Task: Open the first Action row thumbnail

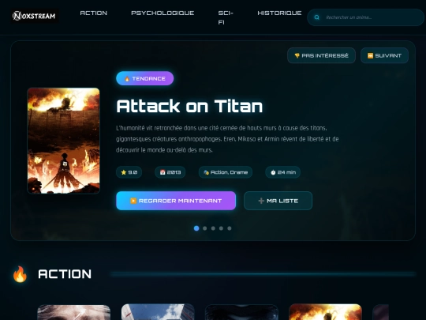Action: [74, 312]
